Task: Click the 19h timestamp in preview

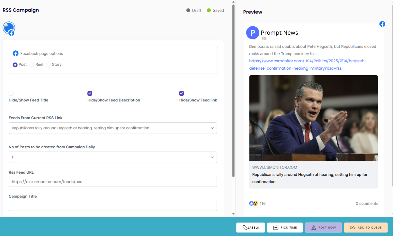Action: pos(264,39)
